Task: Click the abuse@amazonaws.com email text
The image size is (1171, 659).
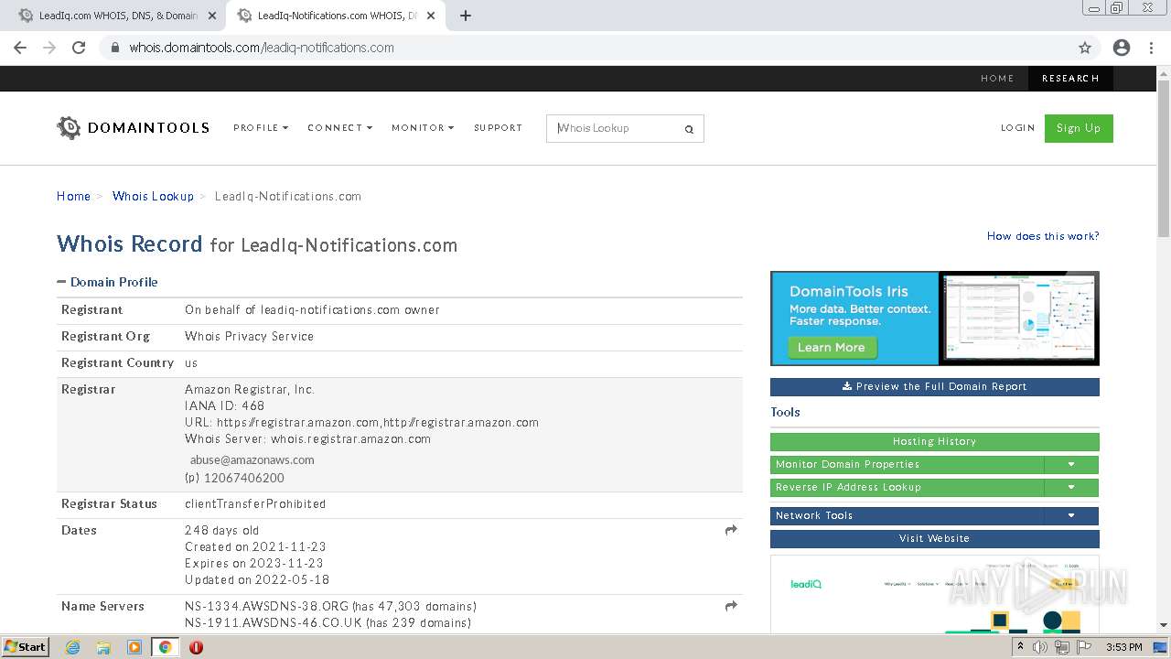Action: tap(252, 460)
